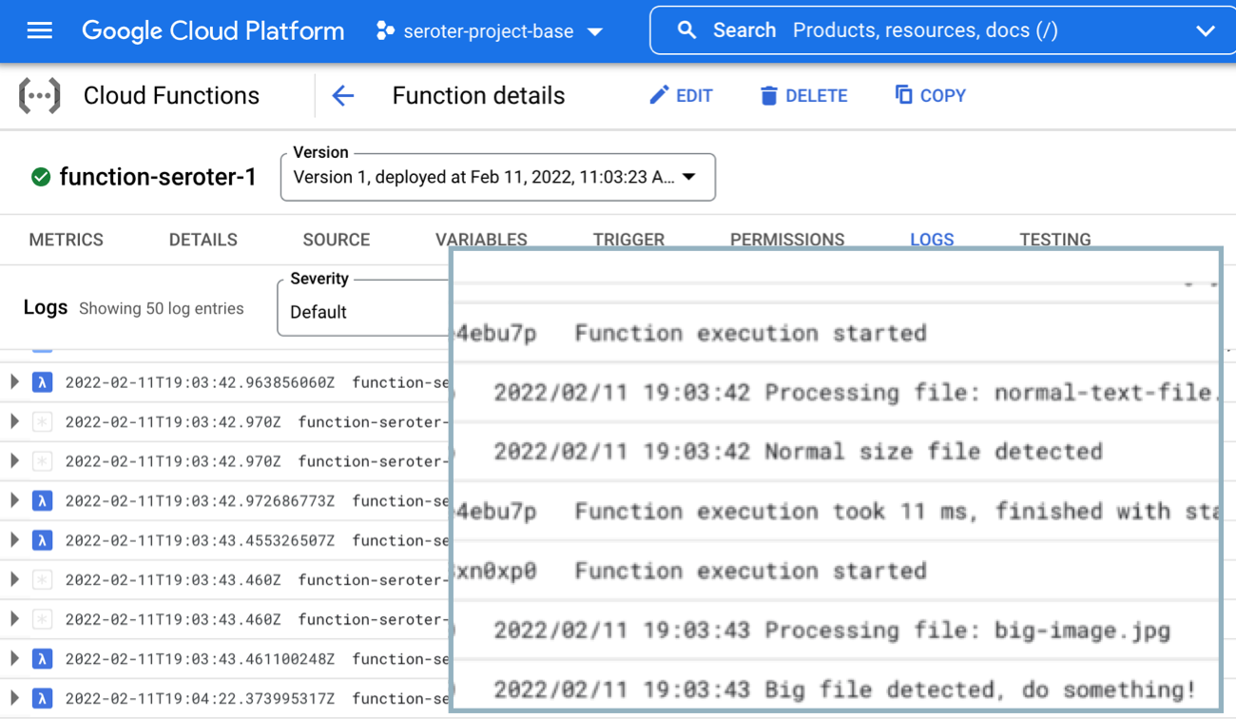
Task: Click the search magnifier icon
Action: pyautogui.click(x=686, y=30)
